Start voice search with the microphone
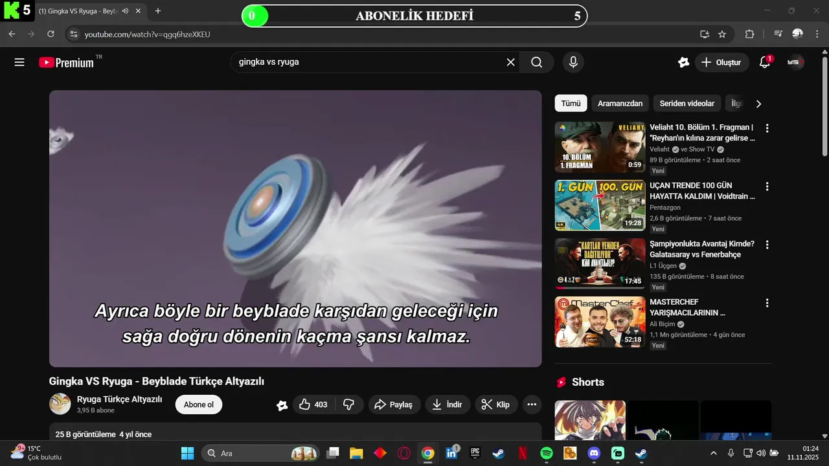 click(x=573, y=62)
